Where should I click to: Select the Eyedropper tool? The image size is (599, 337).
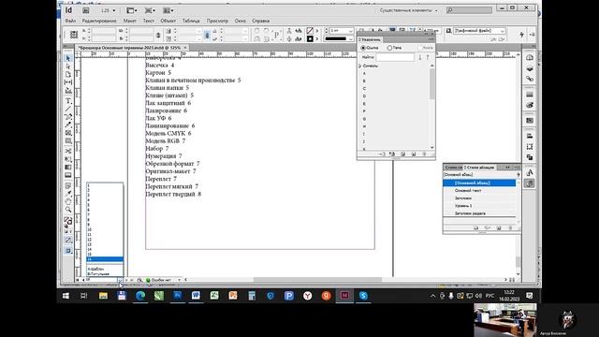pos(68,194)
